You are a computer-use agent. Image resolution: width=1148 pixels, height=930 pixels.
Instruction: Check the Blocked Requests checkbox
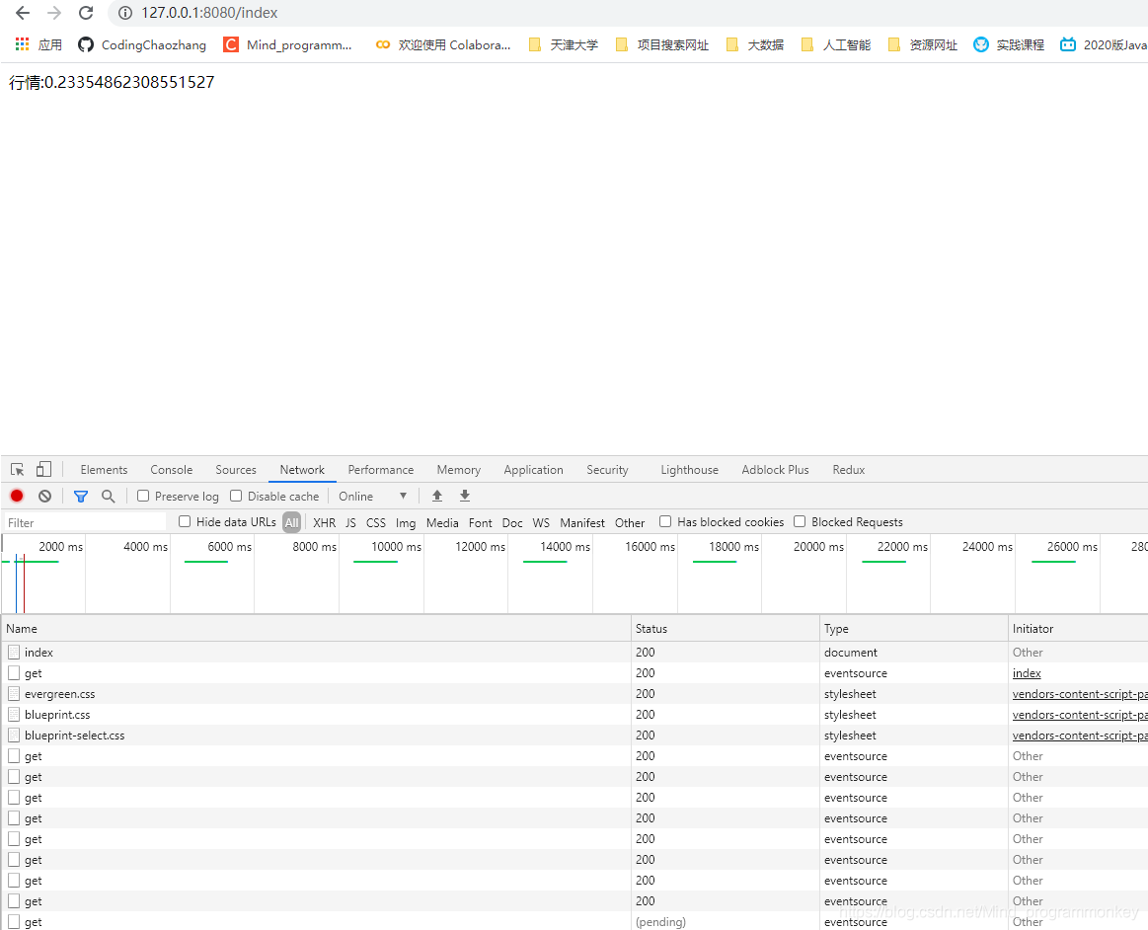pos(800,521)
